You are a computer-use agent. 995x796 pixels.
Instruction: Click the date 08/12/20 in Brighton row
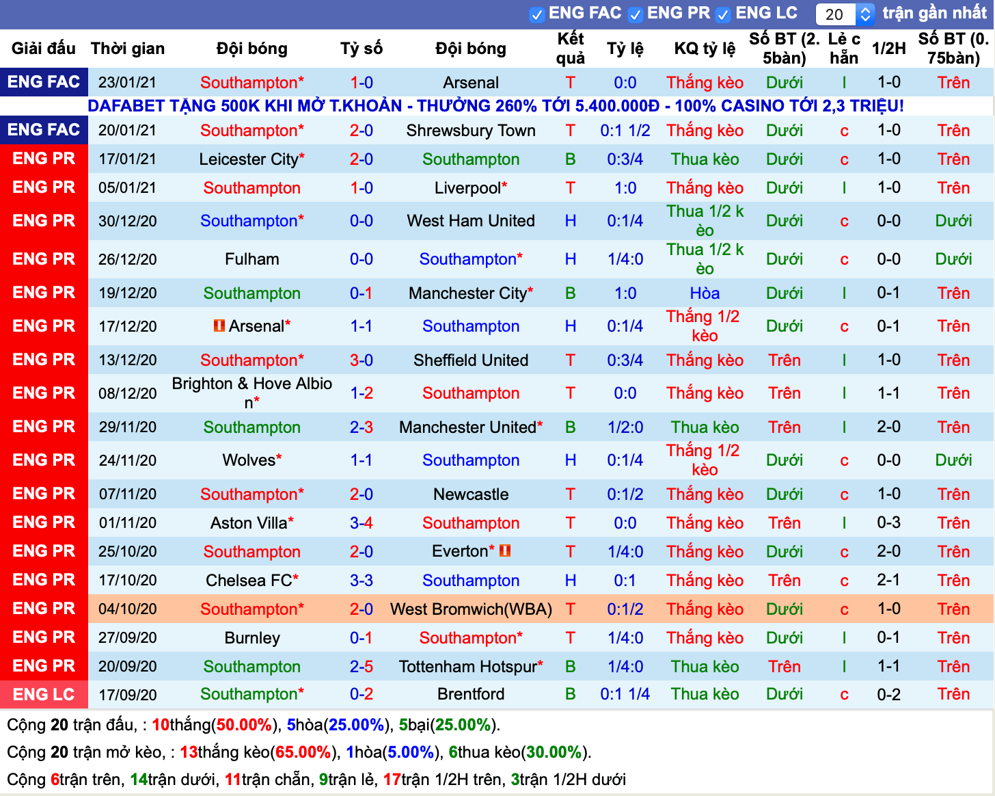tap(128, 393)
